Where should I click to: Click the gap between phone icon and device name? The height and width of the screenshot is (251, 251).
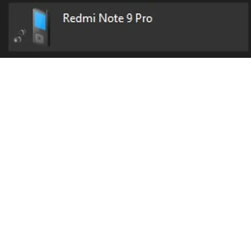(x=56, y=27)
